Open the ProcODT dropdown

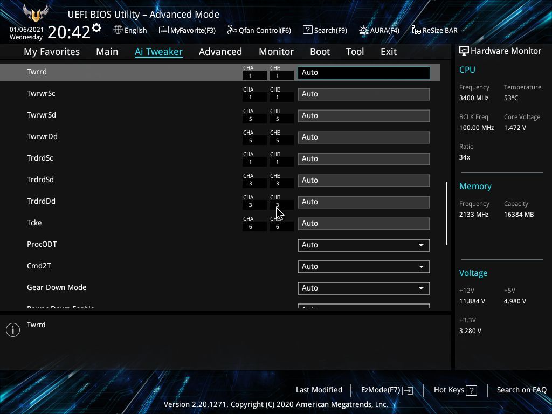(x=364, y=245)
